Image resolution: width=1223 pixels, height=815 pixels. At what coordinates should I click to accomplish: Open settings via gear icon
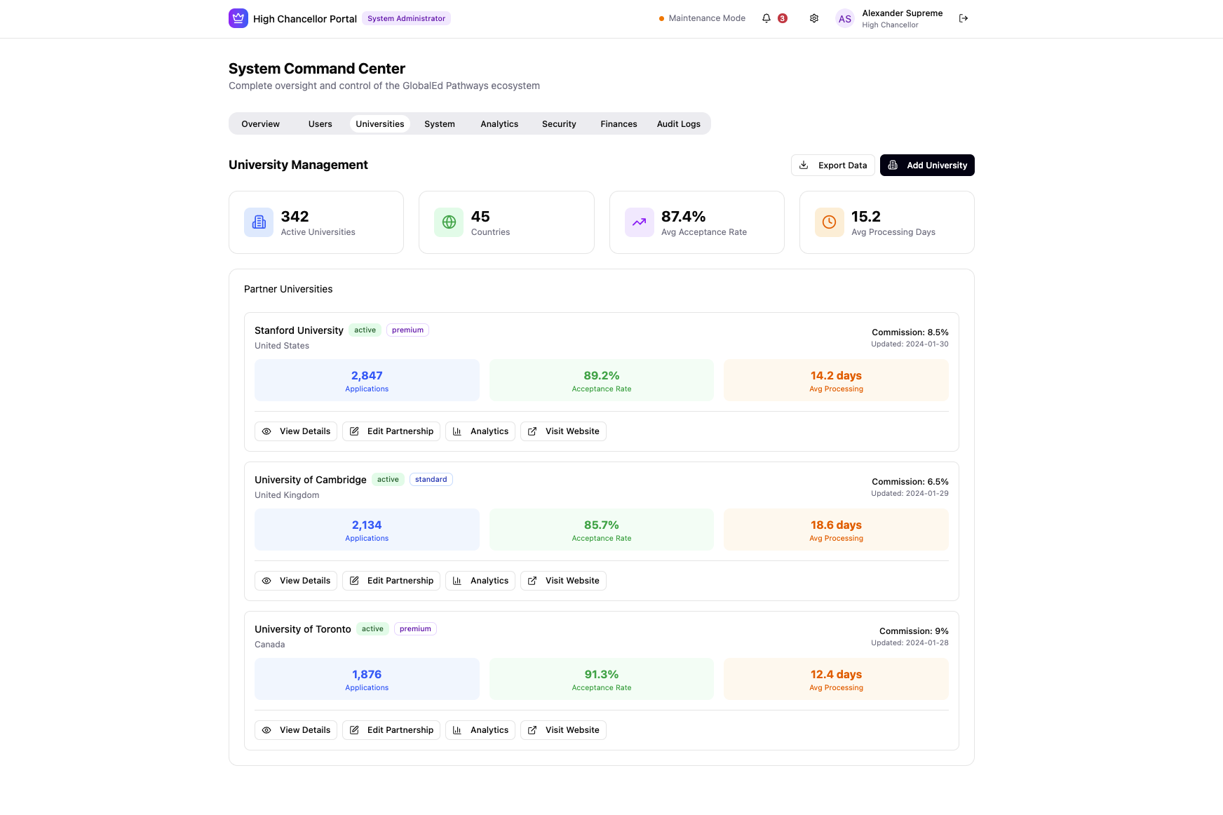(814, 18)
